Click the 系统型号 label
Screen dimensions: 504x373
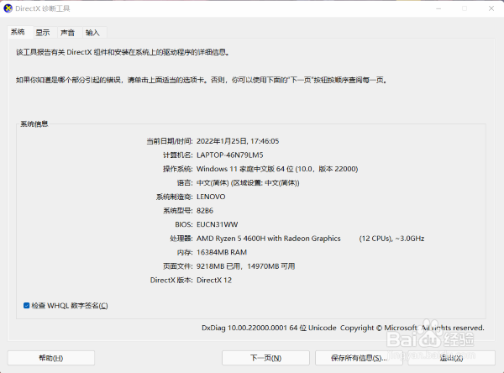[178, 211]
